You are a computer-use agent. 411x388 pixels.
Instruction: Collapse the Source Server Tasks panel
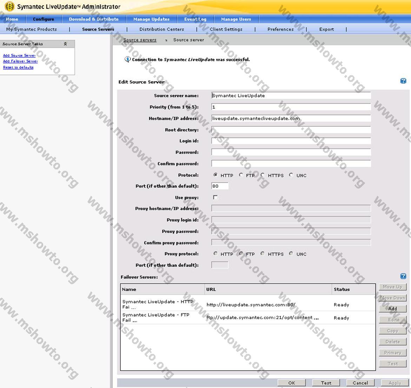click(x=65, y=44)
